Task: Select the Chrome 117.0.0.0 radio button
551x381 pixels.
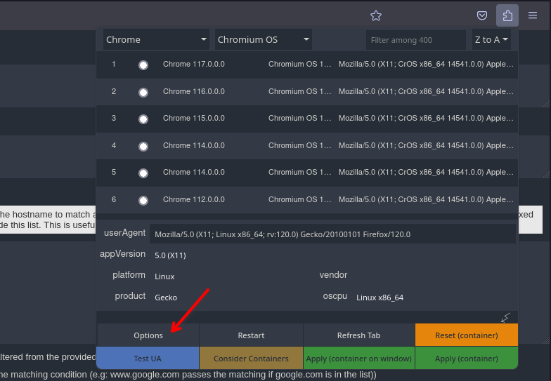Action: coord(143,65)
